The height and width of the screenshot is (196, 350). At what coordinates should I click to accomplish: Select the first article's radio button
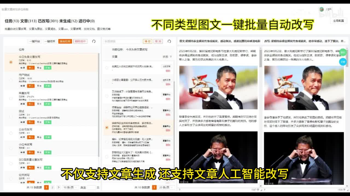[x=107, y=68]
